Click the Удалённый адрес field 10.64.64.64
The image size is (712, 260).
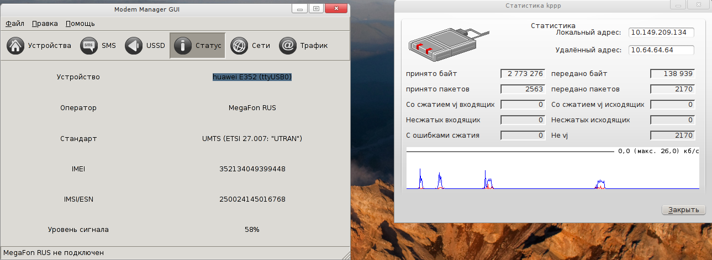661,50
